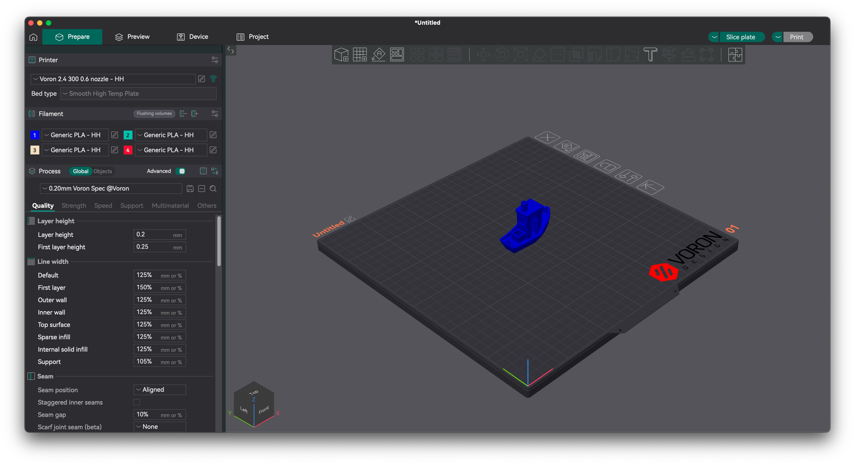Remove last filament icon
Image resolution: width=855 pixels, height=465 pixels.
[x=183, y=114]
